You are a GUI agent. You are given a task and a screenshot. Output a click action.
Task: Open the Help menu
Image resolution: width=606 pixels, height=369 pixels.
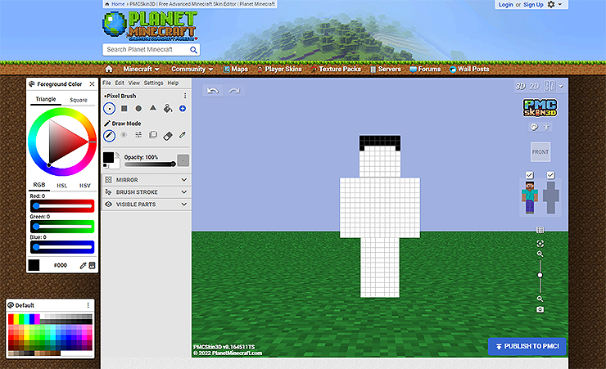173,83
